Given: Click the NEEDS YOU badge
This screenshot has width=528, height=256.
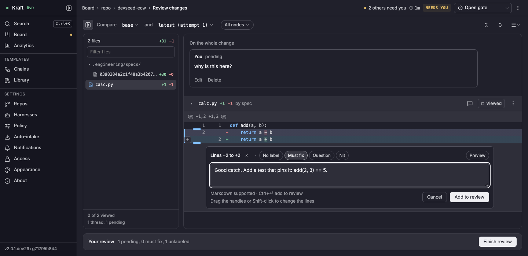Looking at the screenshot, I should point(437,8).
